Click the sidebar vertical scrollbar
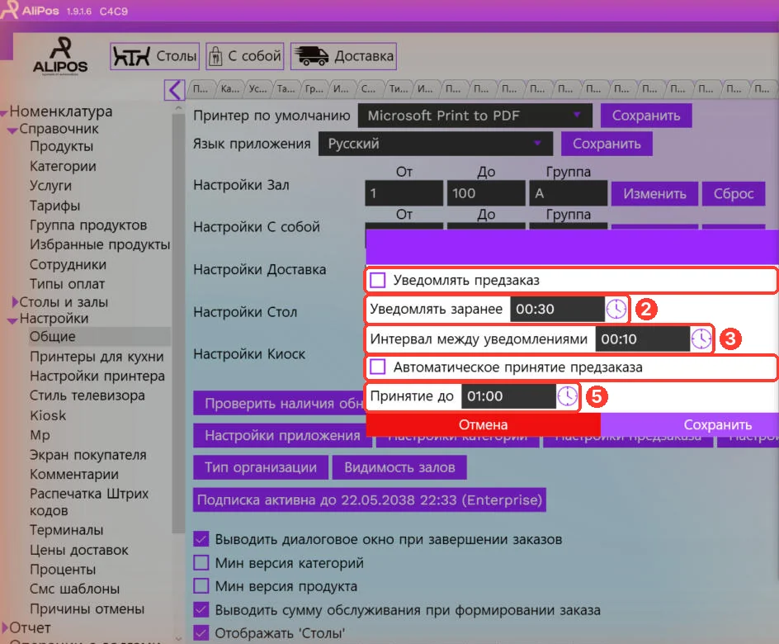Image resolution: width=779 pixels, height=644 pixels. click(178, 323)
